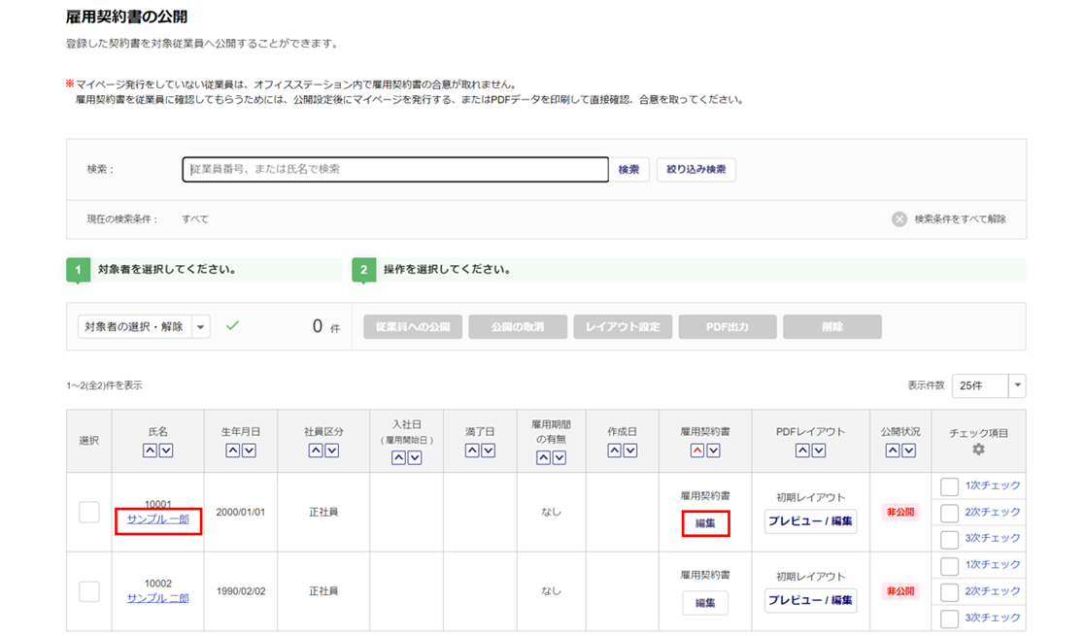
Task: Sort 氏名 column ascending arrow
Action: pyautogui.click(x=150, y=450)
